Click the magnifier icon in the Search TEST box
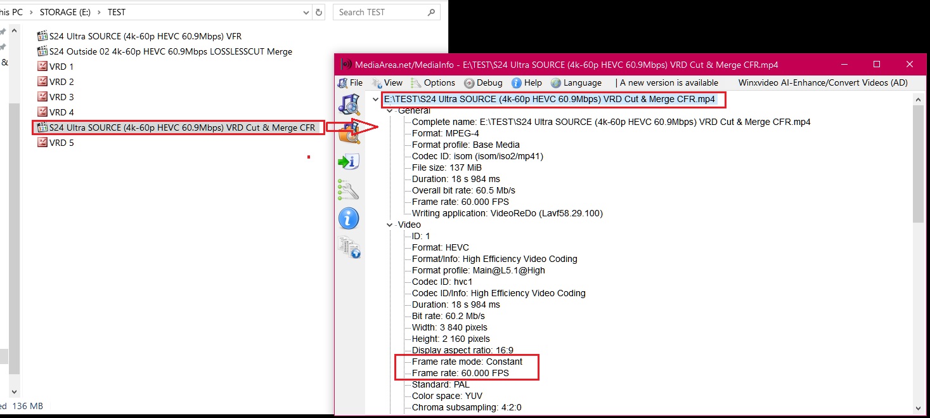The height and width of the screenshot is (418, 930). pyautogui.click(x=432, y=12)
